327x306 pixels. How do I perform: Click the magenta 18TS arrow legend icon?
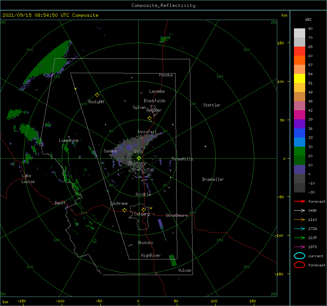299,247
